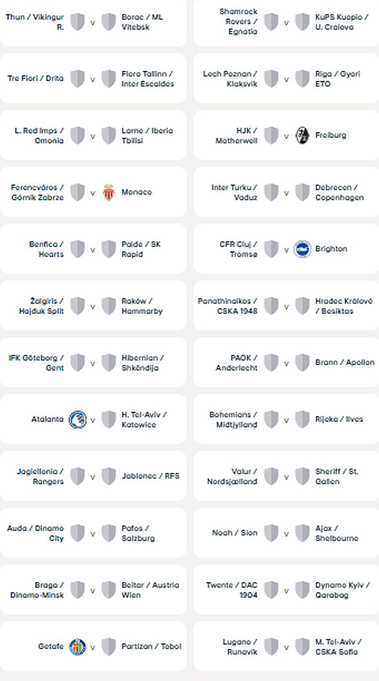Click the Monaco club crest
The height and width of the screenshot is (681, 379).
tap(109, 192)
